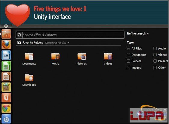
Task: Open LibreOffice Writer from the launcher
Action: coord(6,55)
